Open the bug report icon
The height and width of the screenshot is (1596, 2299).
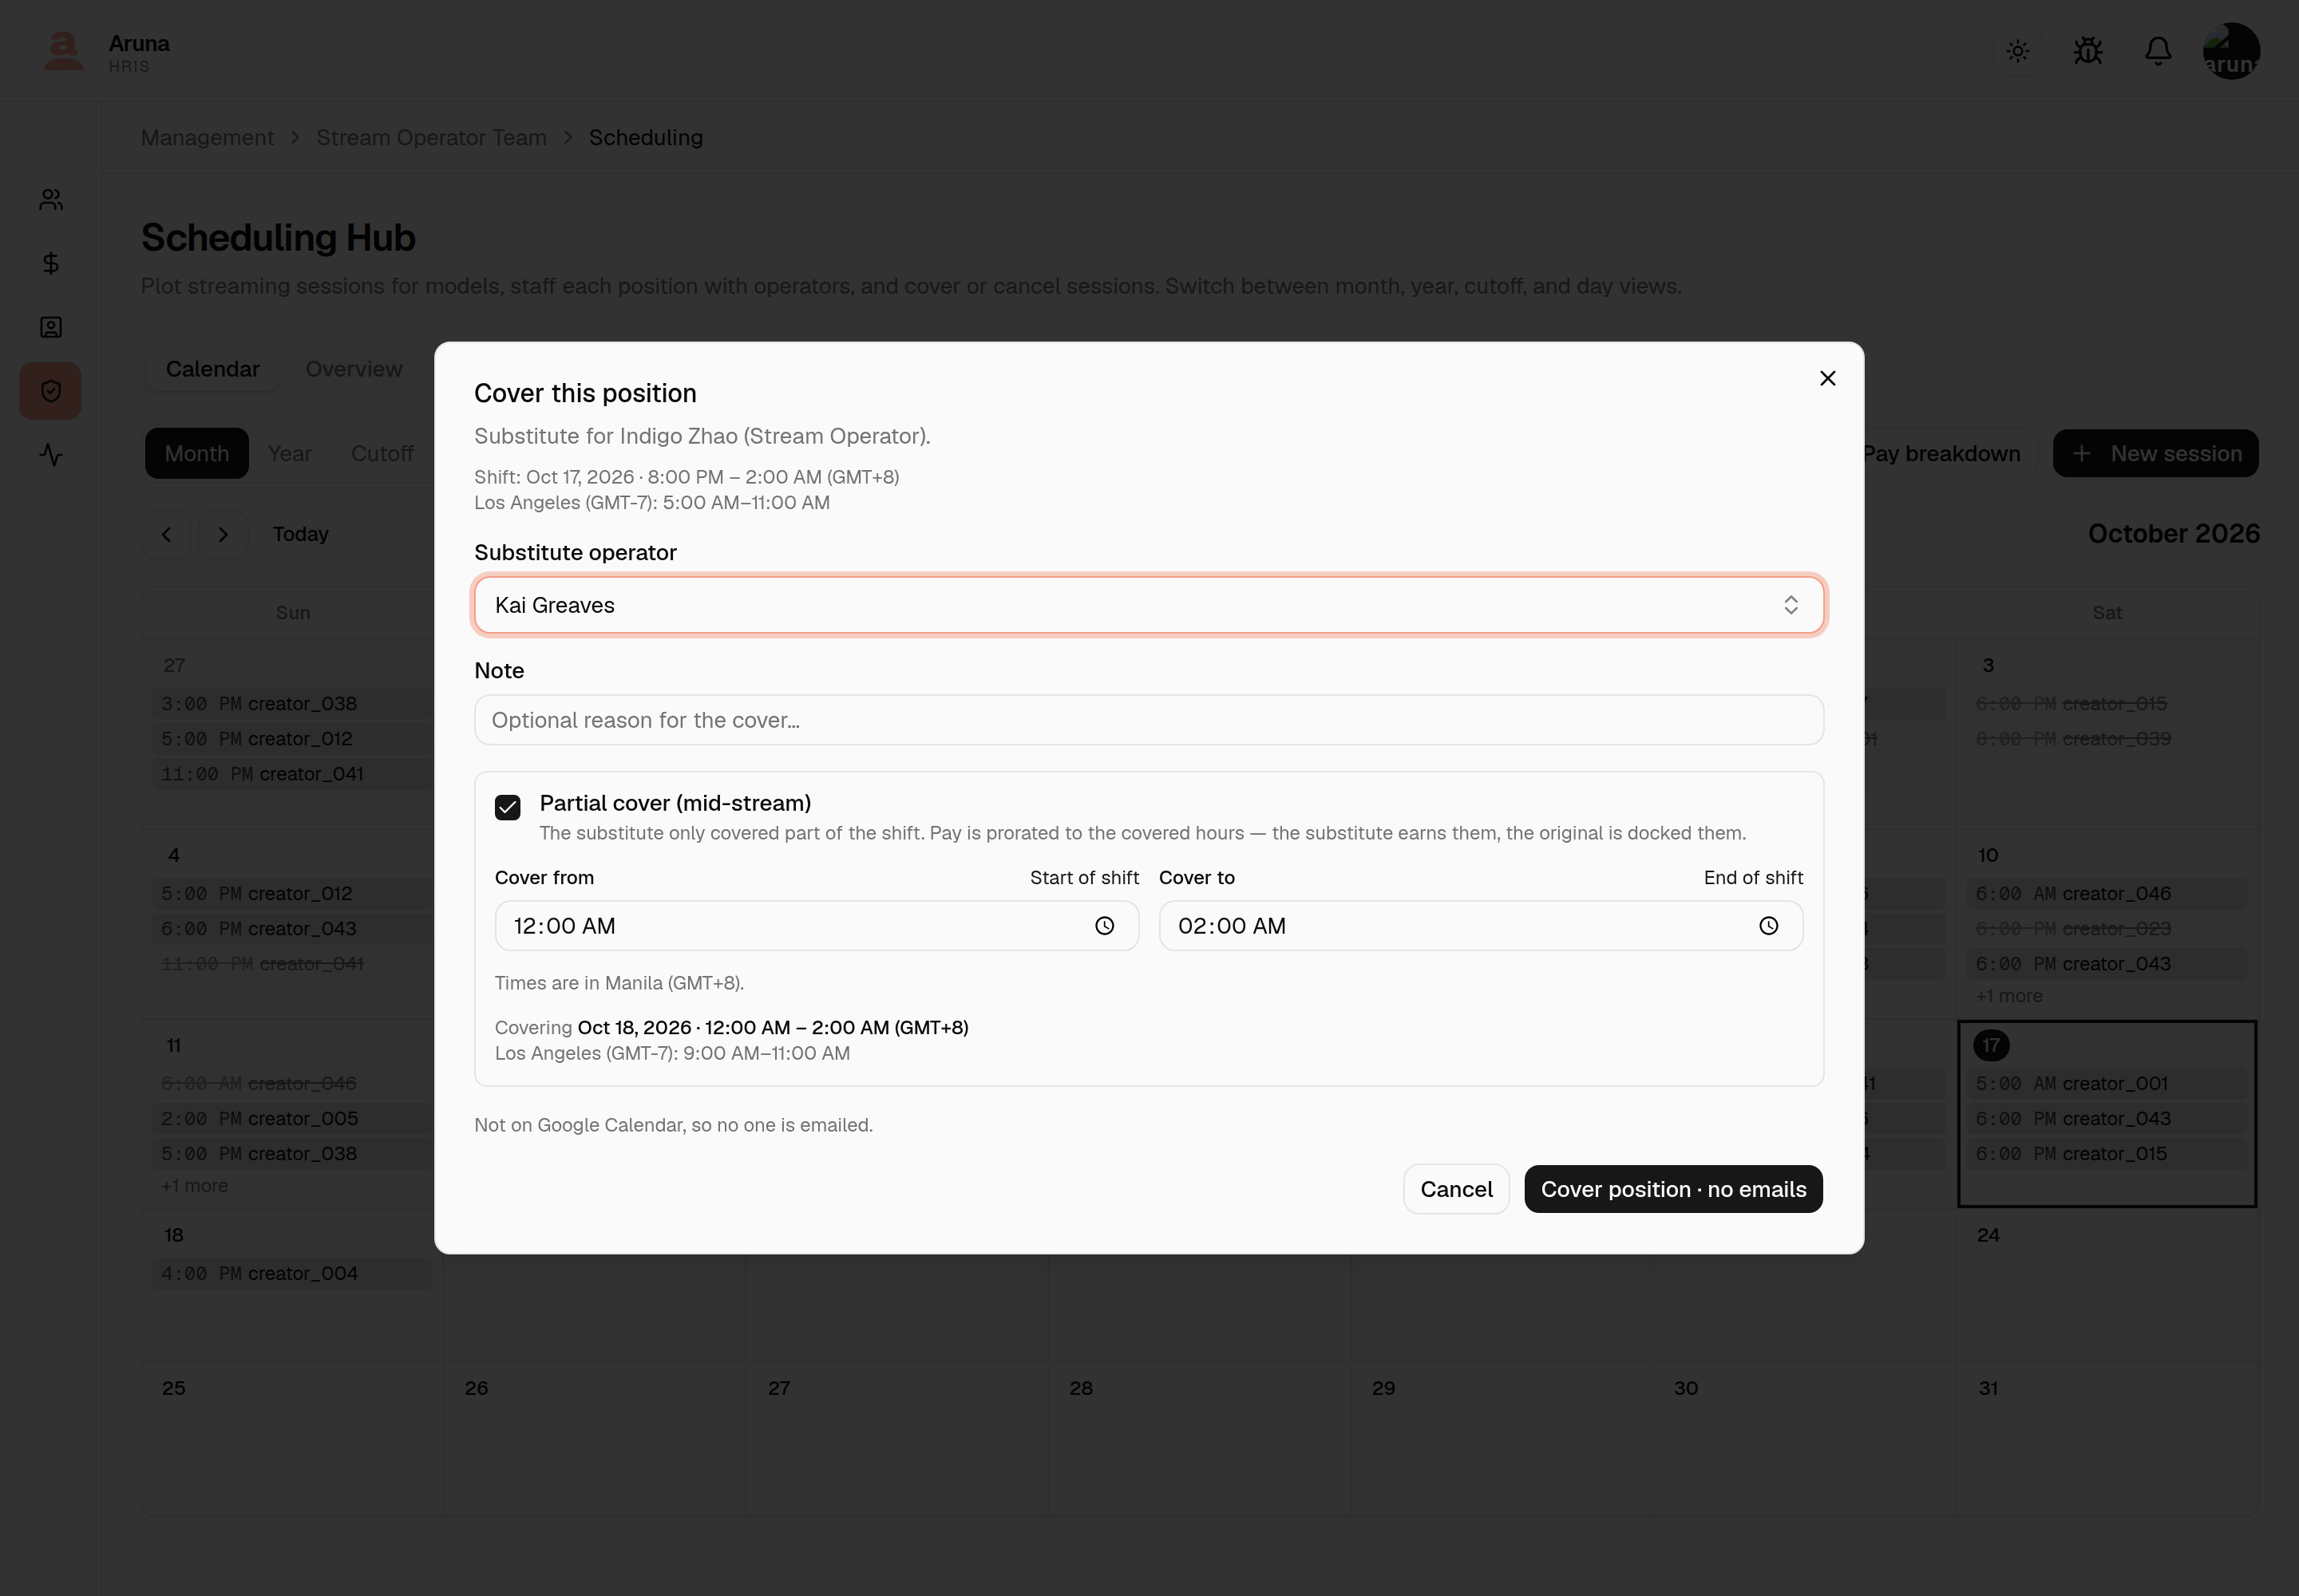pos(2088,51)
